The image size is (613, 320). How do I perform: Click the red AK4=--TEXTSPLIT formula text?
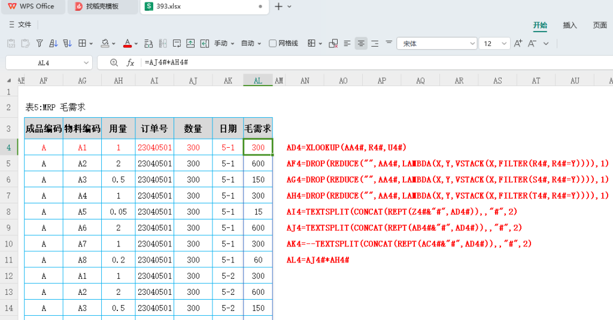tap(409, 244)
